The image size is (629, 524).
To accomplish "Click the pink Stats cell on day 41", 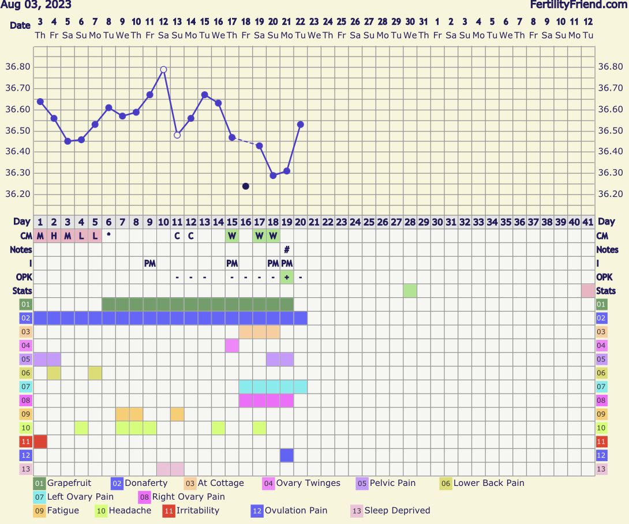I will (588, 291).
